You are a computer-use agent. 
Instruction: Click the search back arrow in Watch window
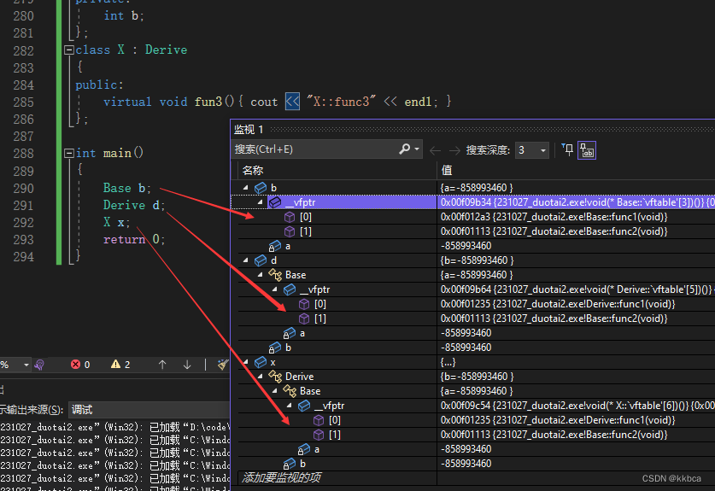coord(434,149)
